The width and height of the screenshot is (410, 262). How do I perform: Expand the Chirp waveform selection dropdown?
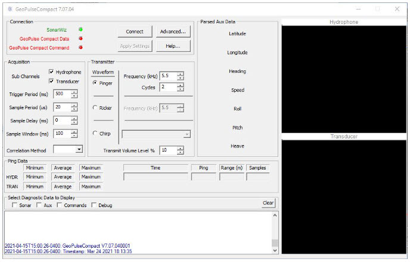click(187, 134)
